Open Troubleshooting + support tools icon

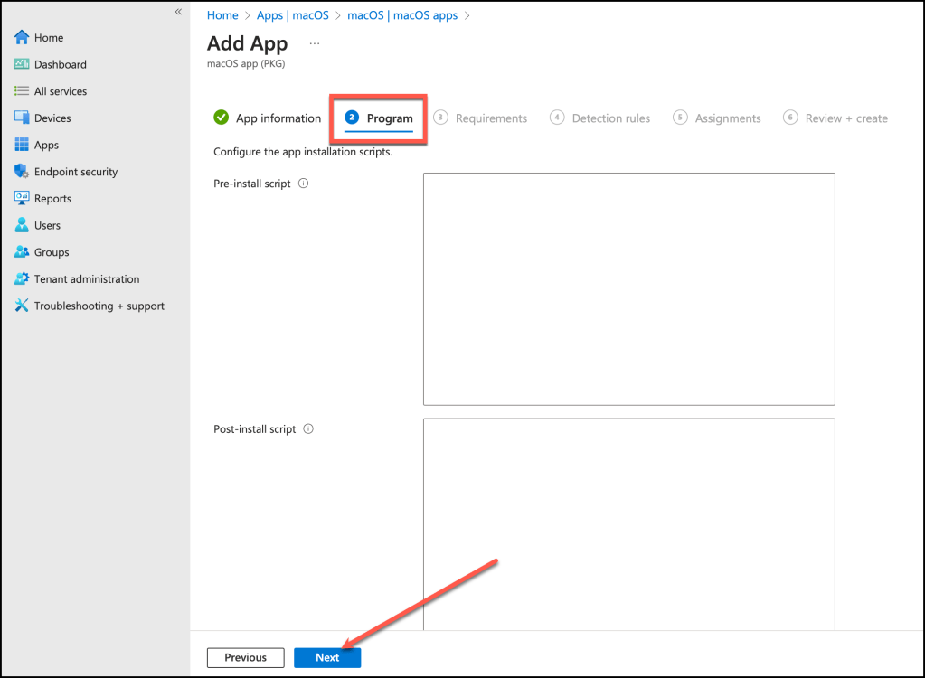(22, 306)
